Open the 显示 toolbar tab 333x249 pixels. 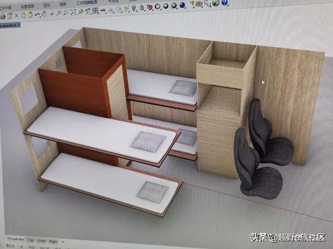pos(47,5)
